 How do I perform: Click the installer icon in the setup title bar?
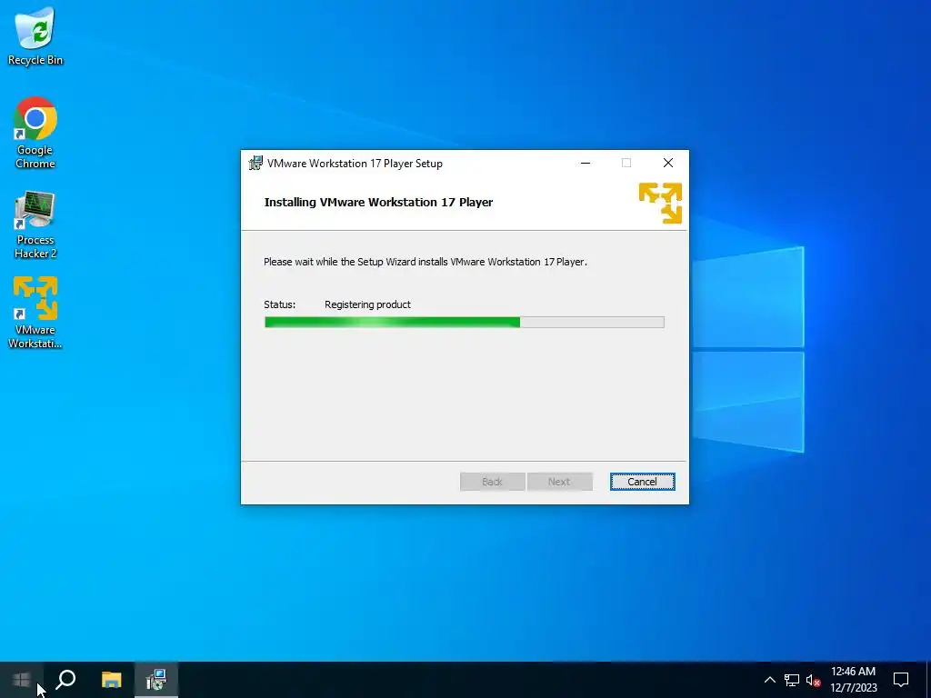click(x=255, y=164)
